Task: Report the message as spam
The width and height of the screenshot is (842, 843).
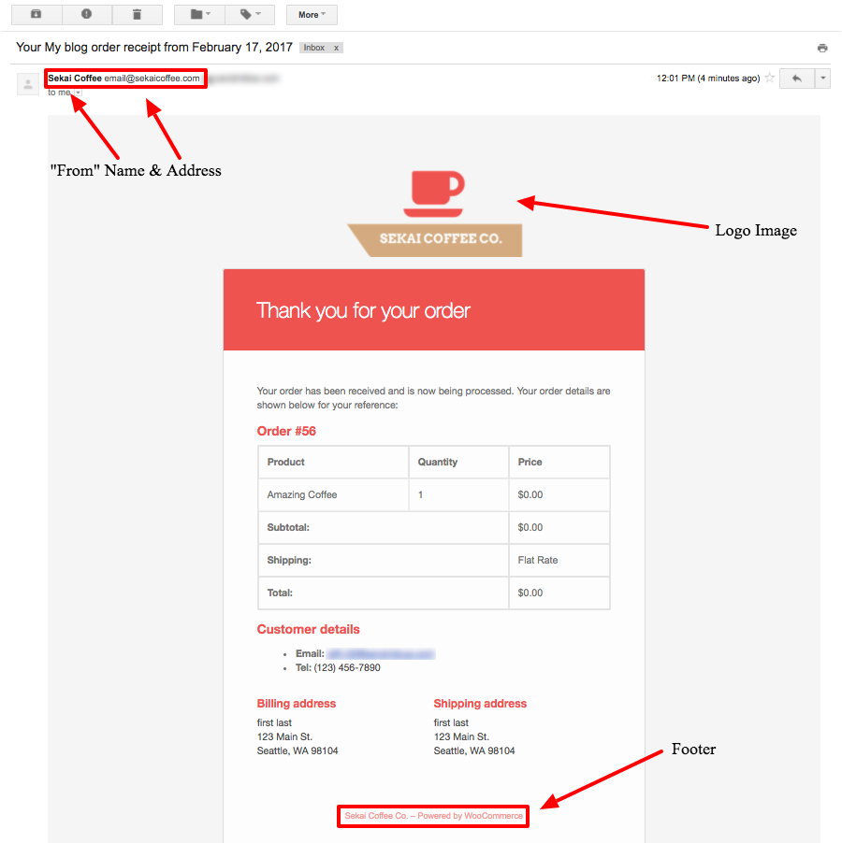Action: pos(87,15)
